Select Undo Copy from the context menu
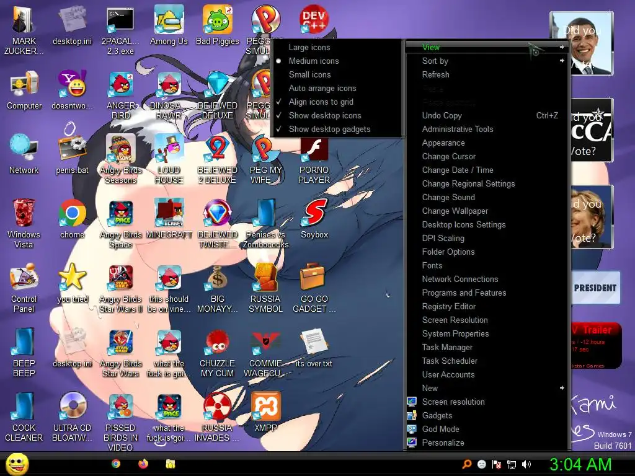Image resolution: width=635 pixels, height=476 pixels. tap(487, 116)
